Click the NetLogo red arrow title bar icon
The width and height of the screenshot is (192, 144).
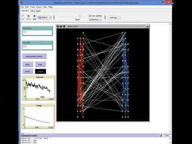point(22,2)
